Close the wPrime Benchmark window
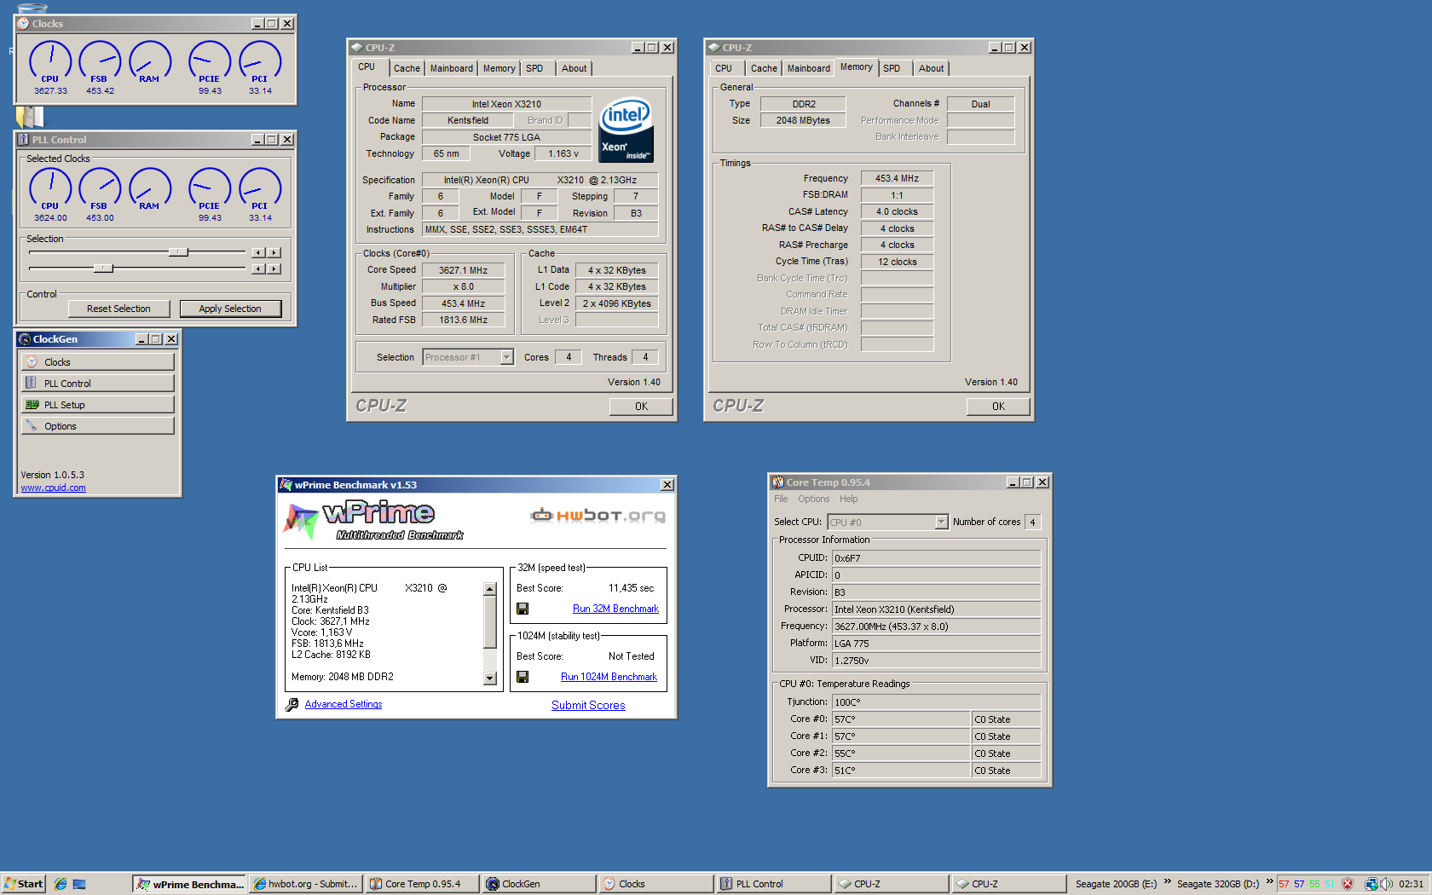 667,485
